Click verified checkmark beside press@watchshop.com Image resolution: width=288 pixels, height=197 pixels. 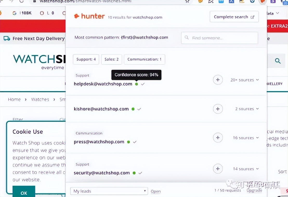pyautogui.click(x=135, y=142)
